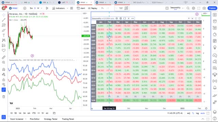The width and height of the screenshot is (218, 122).
Task: Select the trend line drawing tool
Action: (x=4, y=20)
